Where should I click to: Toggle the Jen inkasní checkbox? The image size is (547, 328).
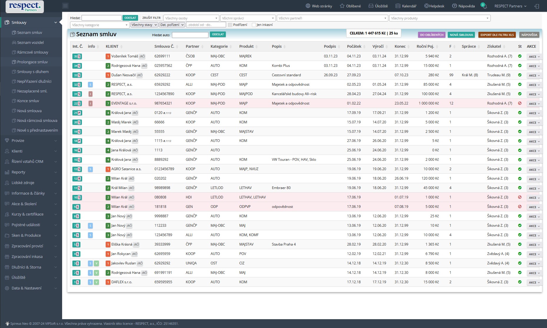(254, 25)
